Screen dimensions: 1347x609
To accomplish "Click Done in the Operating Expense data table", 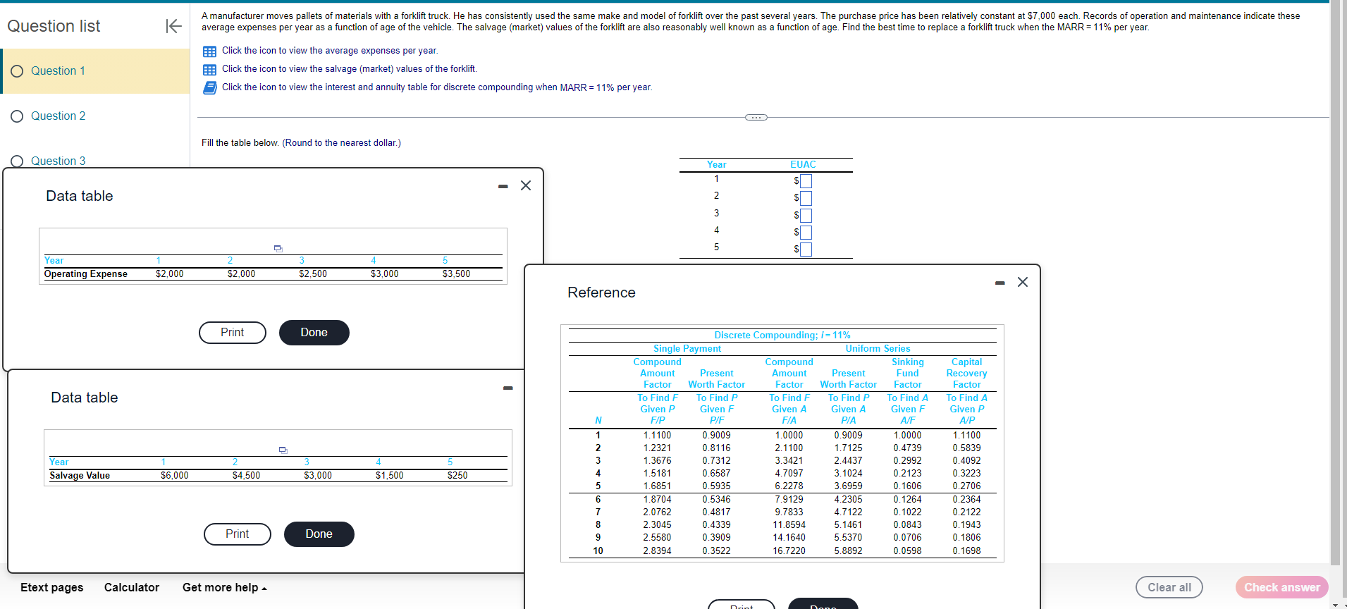I will [x=314, y=333].
